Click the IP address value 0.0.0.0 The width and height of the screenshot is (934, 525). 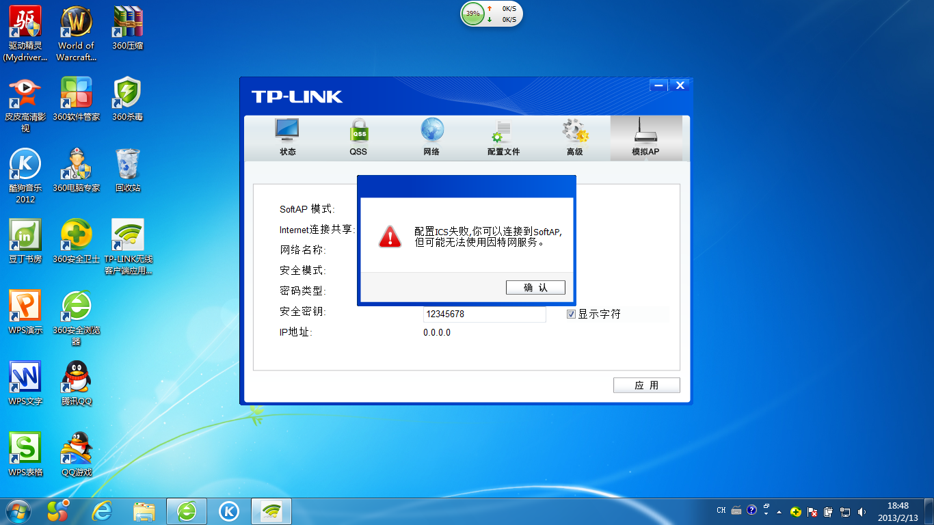(x=437, y=333)
